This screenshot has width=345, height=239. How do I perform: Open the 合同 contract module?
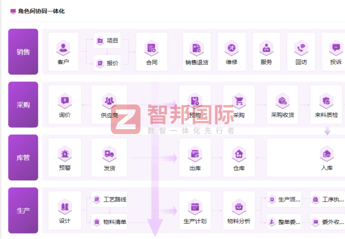click(152, 52)
